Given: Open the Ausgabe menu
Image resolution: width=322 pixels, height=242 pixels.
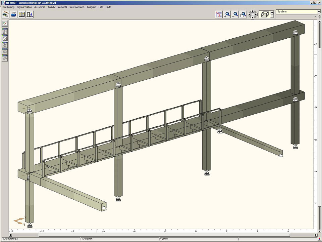Looking at the screenshot, I should click(x=91, y=7).
